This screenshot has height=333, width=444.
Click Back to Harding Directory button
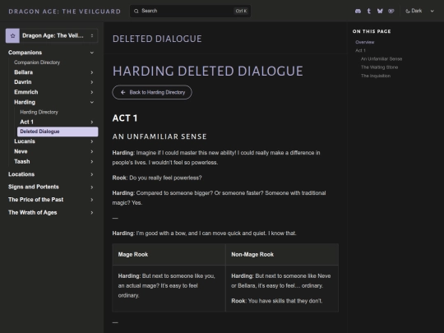click(152, 92)
